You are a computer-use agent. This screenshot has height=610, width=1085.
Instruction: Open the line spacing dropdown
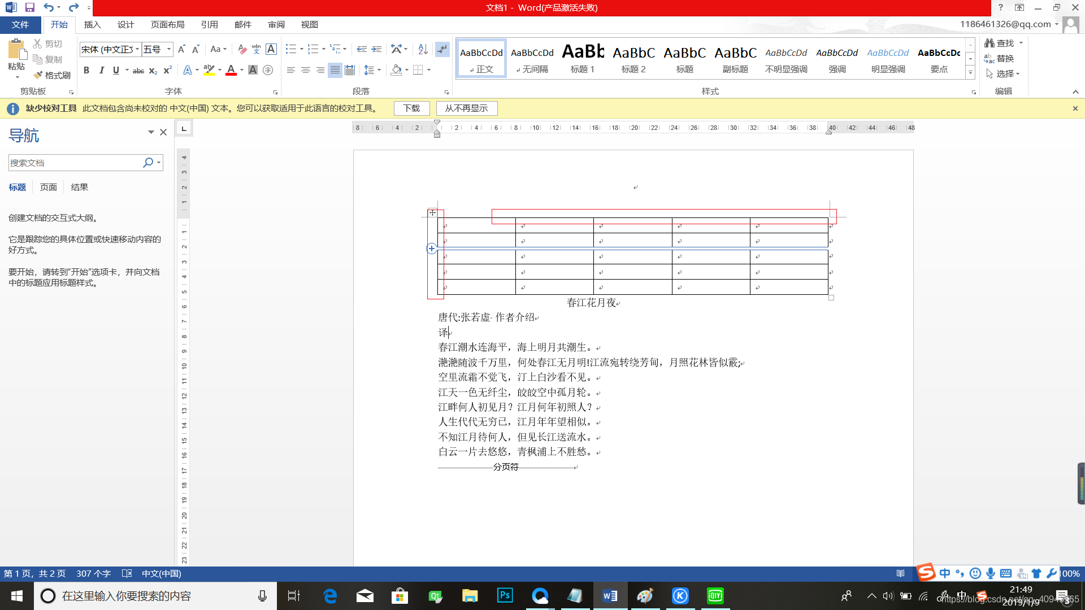pyautogui.click(x=372, y=70)
